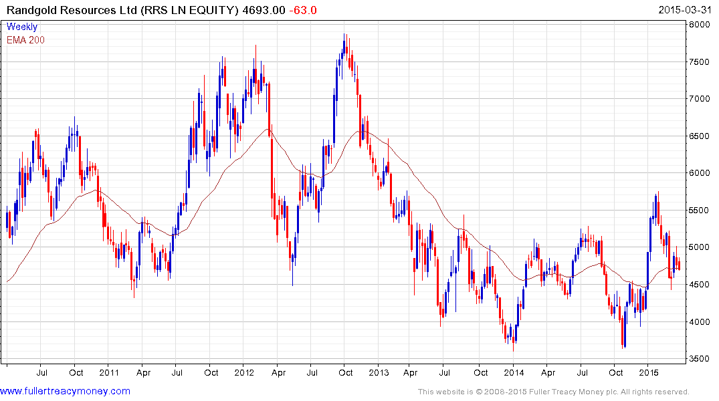Image resolution: width=719 pixels, height=401 pixels.
Task: Click the last price value 4693.00
Action: click(x=264, y=10)
